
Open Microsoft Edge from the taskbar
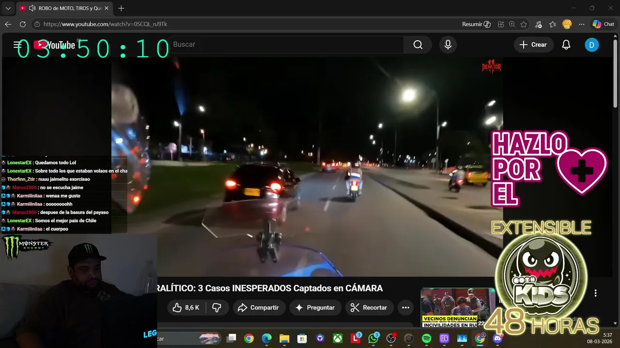(266, 338)
